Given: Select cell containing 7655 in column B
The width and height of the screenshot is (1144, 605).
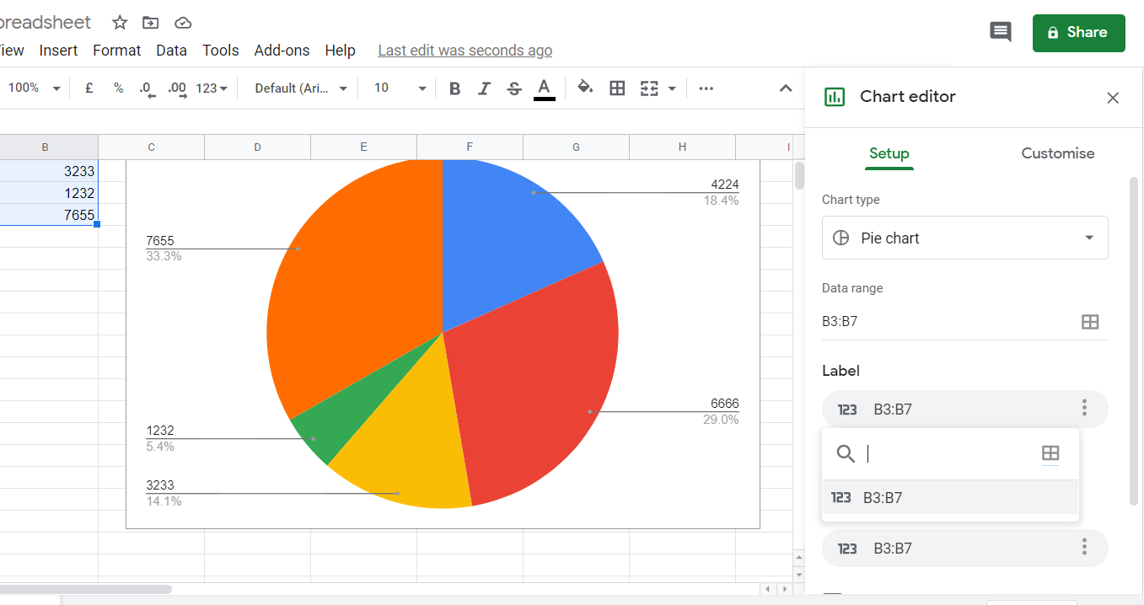Looking at the screenshot, I should tap(49, 215).
